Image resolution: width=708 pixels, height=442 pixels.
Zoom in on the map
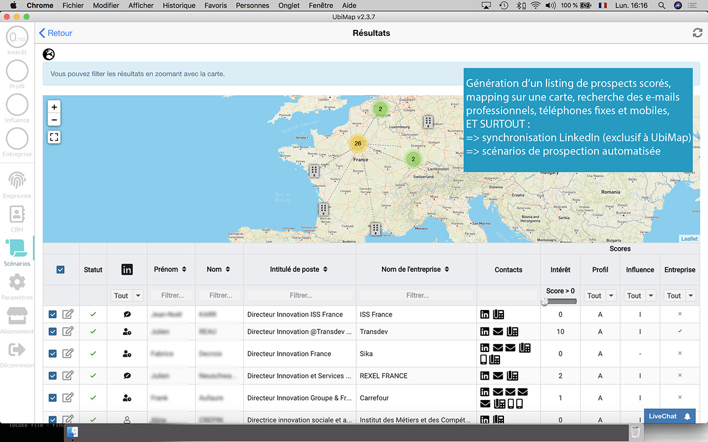tap(54, 107)
